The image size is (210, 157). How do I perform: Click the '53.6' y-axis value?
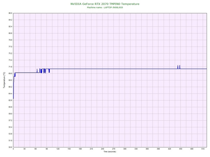[x=10, y=134]
